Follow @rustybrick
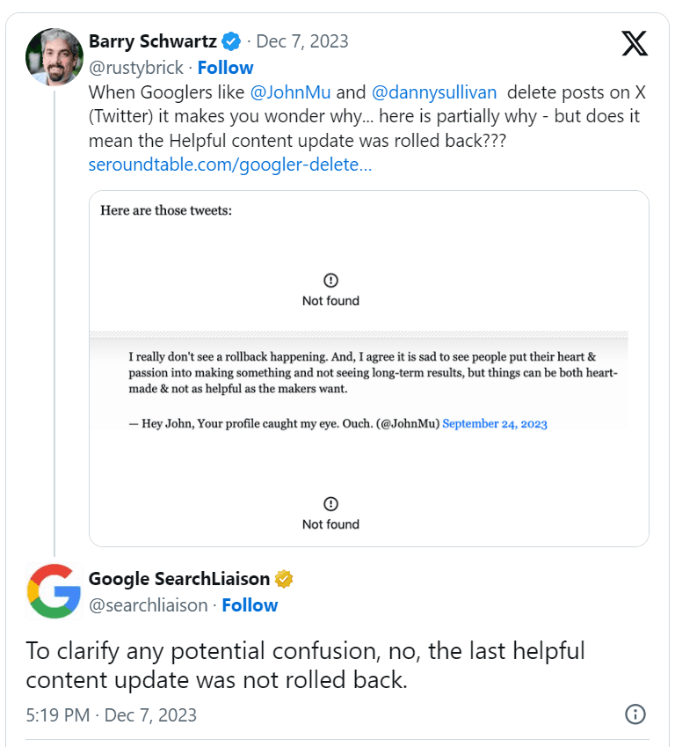This screenshot has width=675, height=747. tap(225, 68)
